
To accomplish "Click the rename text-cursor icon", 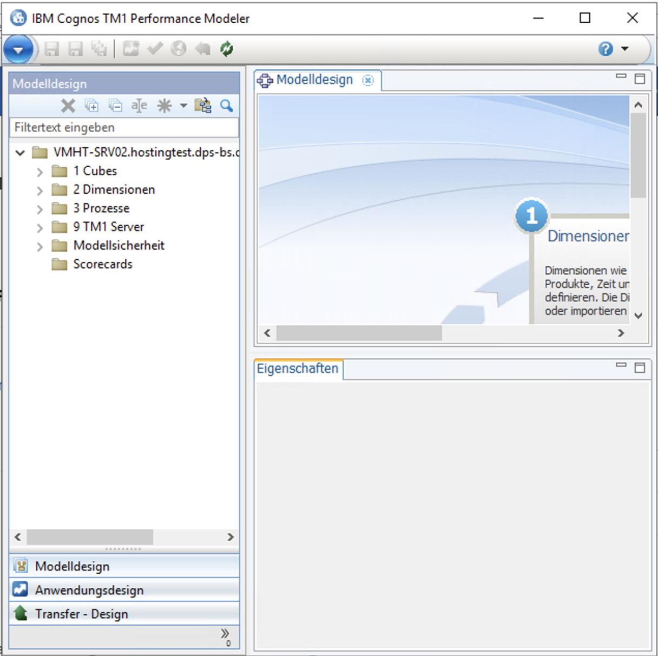I will (139, 106).
